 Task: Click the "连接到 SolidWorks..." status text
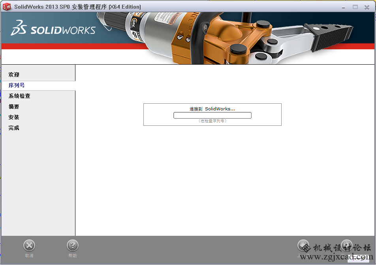point(212,109)
